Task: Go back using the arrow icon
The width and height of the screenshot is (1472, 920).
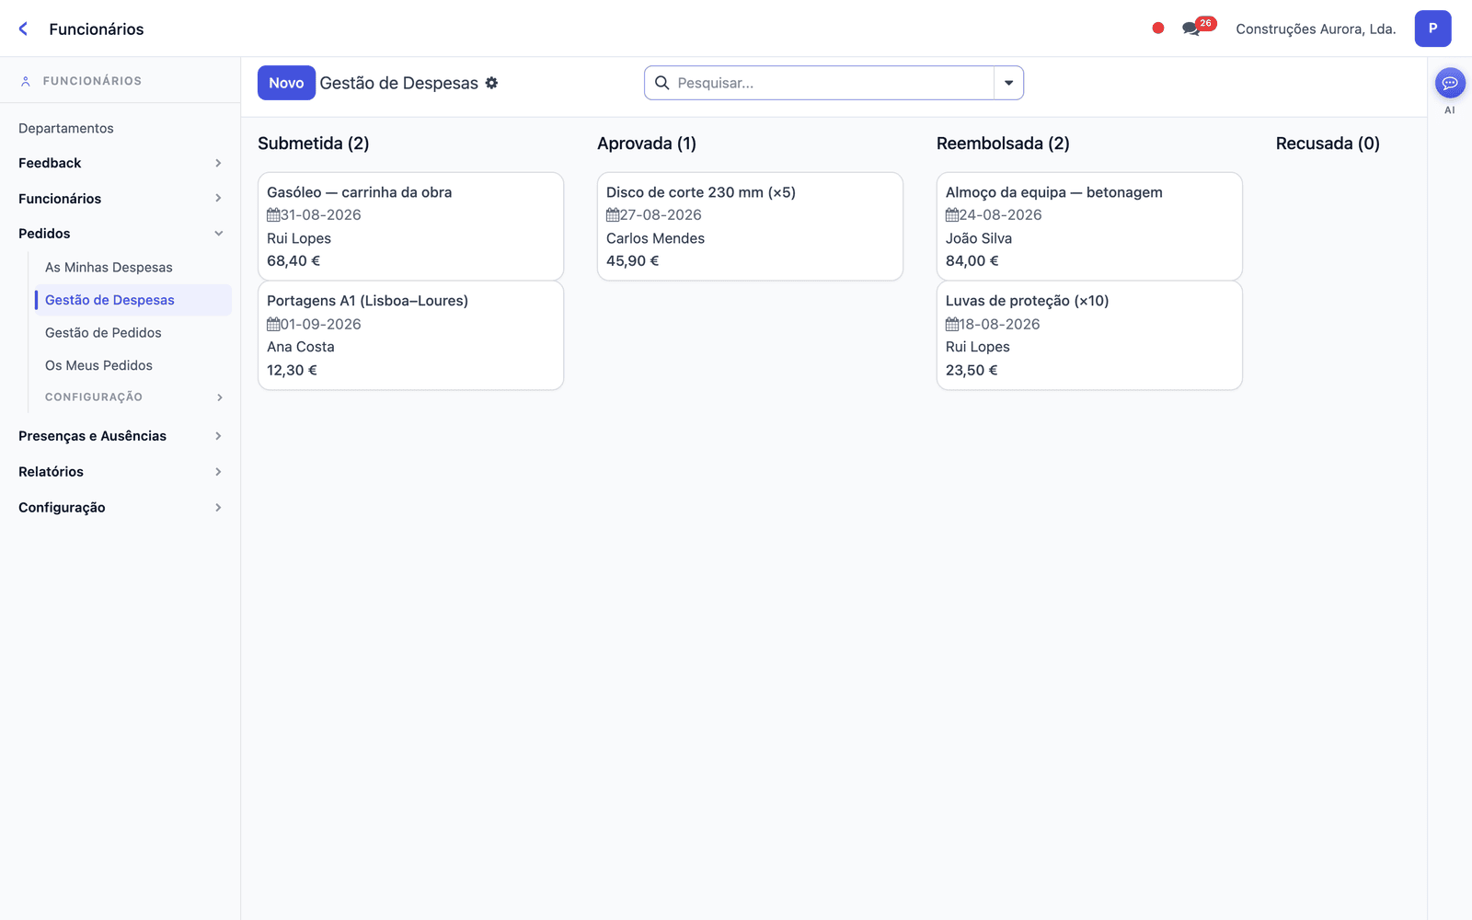Action: 23,29
